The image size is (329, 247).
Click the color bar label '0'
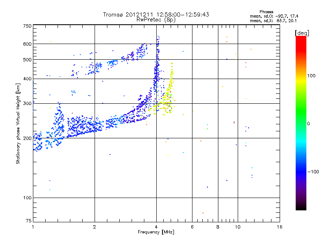point(308,124)
